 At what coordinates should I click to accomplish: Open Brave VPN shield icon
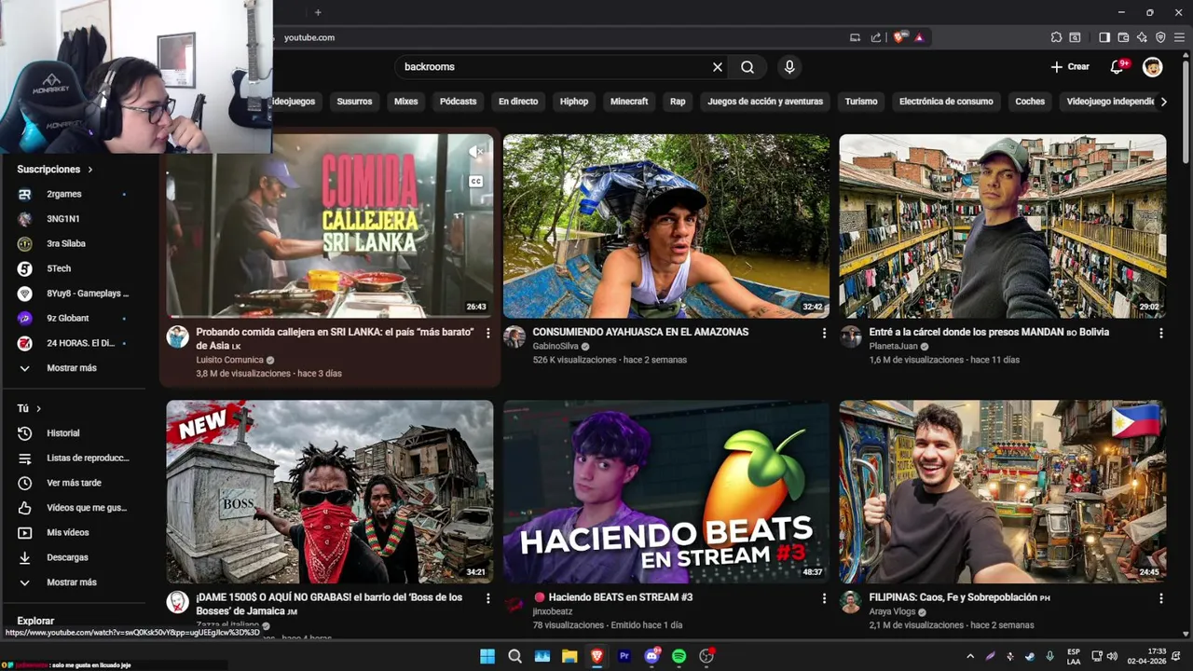point(1160,37)
